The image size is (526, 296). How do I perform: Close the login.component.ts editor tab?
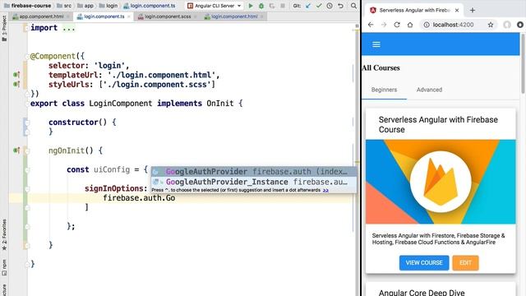(x=129, y=16)
